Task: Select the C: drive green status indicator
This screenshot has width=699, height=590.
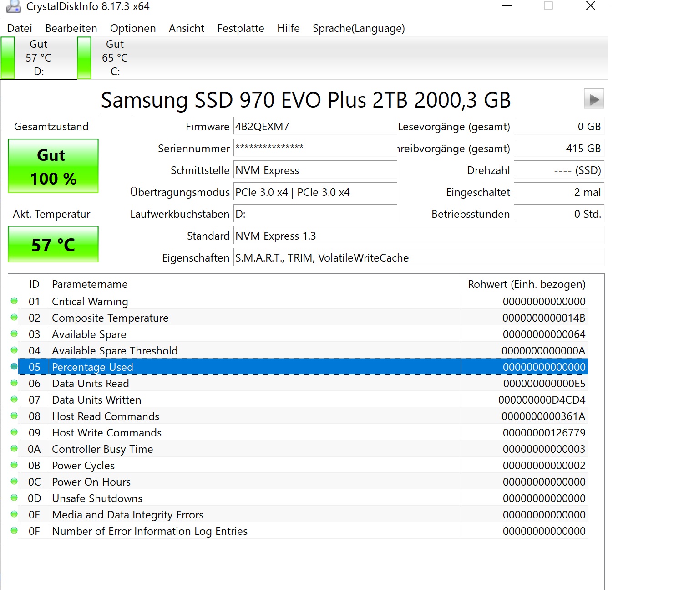Action: click(x=84, y=58)
